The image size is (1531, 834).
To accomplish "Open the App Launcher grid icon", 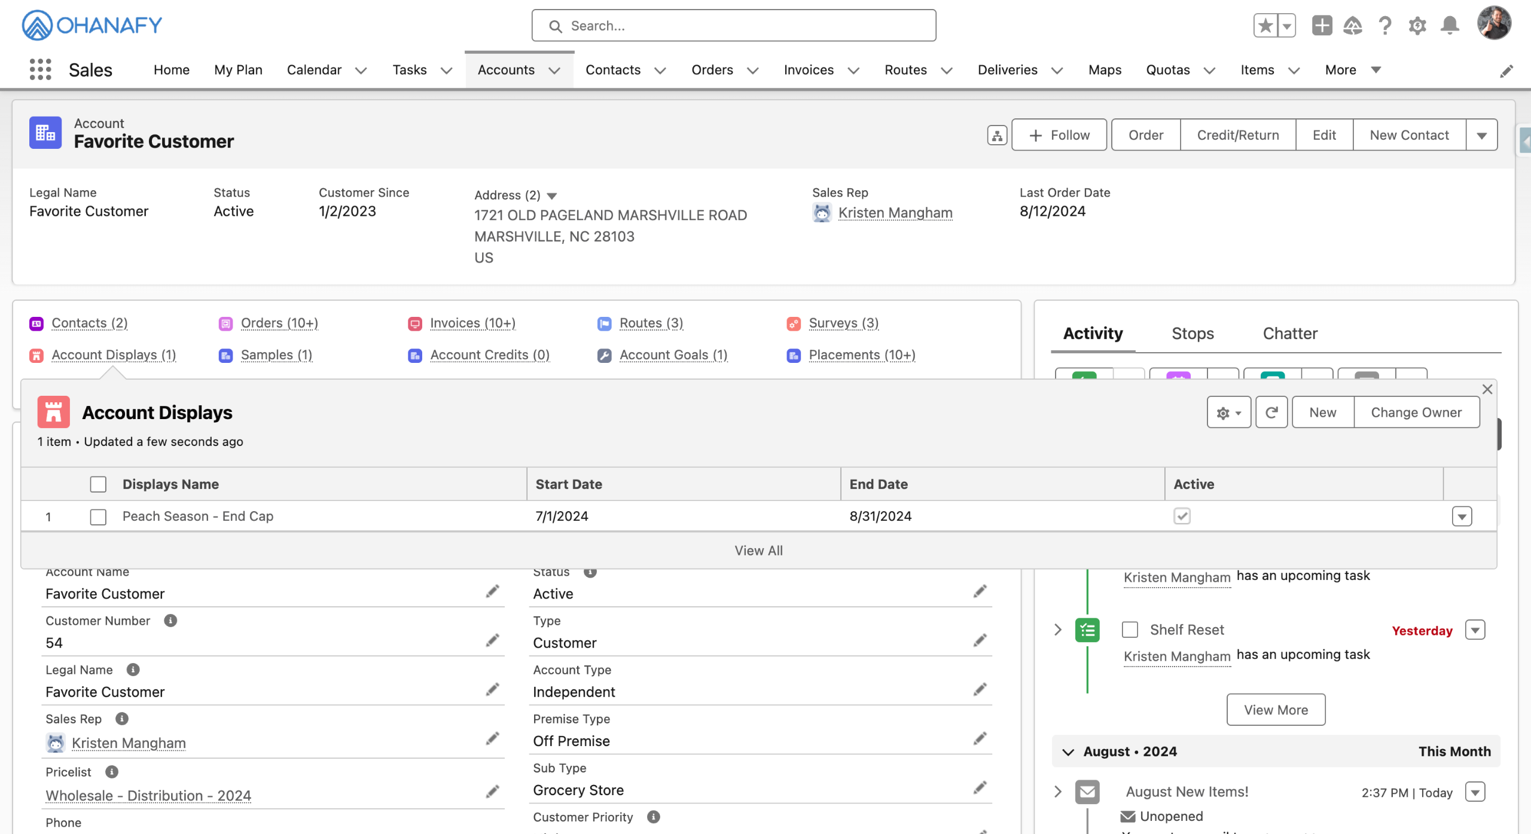I will [x=40, y=69].
